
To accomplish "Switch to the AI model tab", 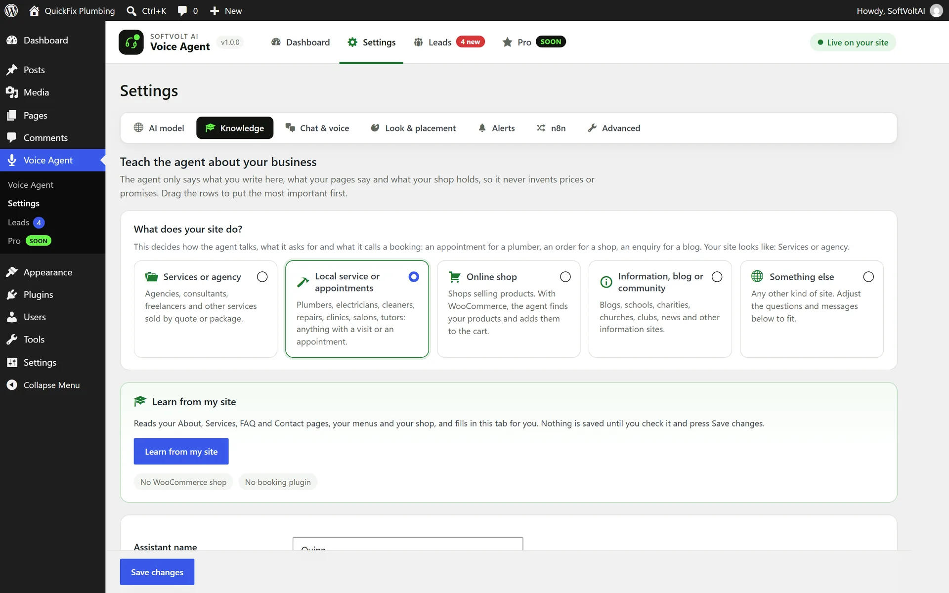I will [159, 128].
